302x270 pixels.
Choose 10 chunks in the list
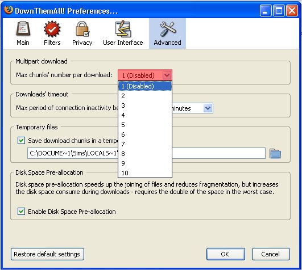[x=145, y=173]
